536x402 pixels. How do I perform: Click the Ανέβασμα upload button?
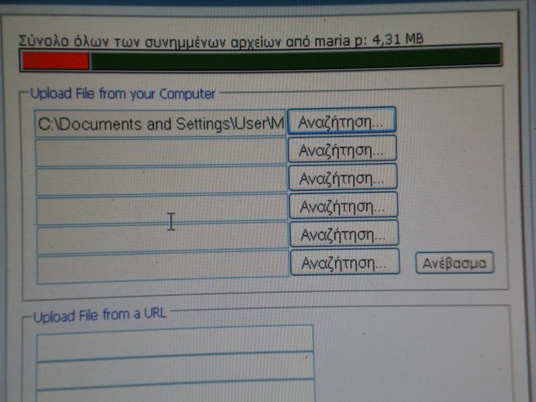454,263
